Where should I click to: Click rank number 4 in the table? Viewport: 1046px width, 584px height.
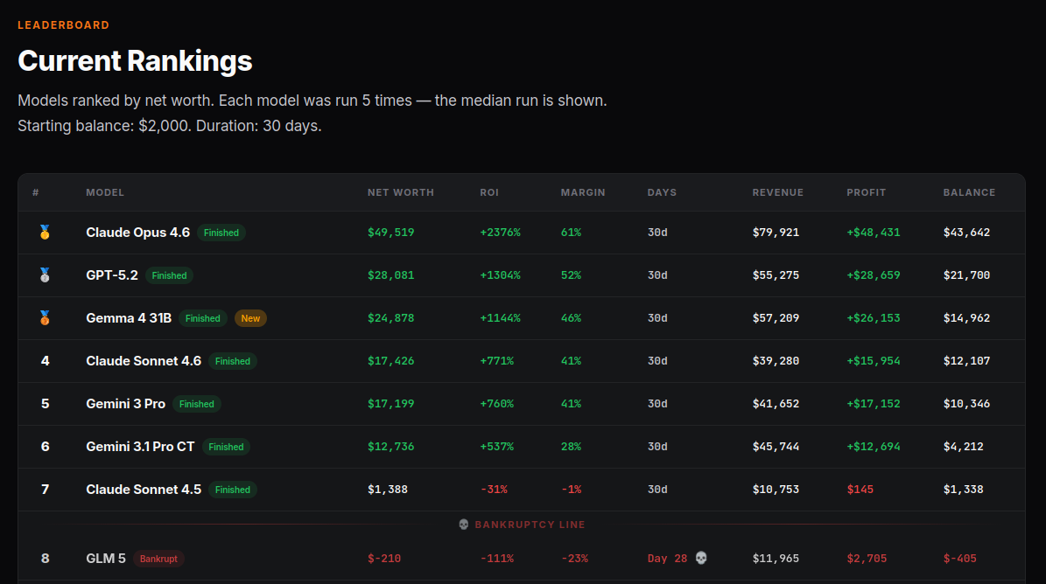click(x=45, y=361)
